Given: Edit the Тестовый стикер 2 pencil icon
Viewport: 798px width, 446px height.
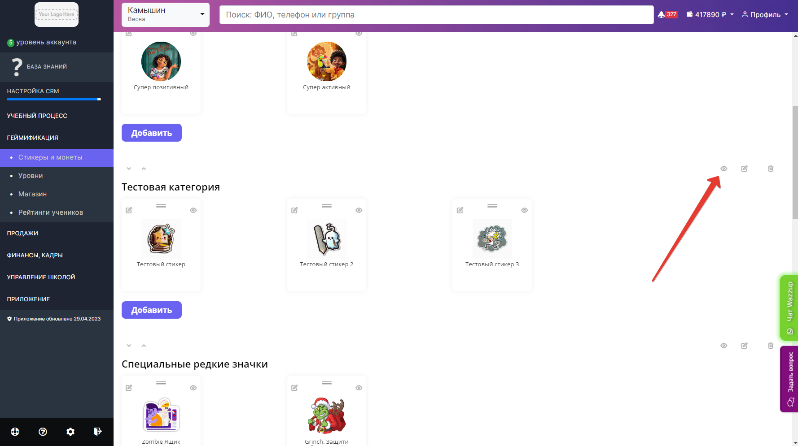Looking at the screenshot, I should click(294, 210).
